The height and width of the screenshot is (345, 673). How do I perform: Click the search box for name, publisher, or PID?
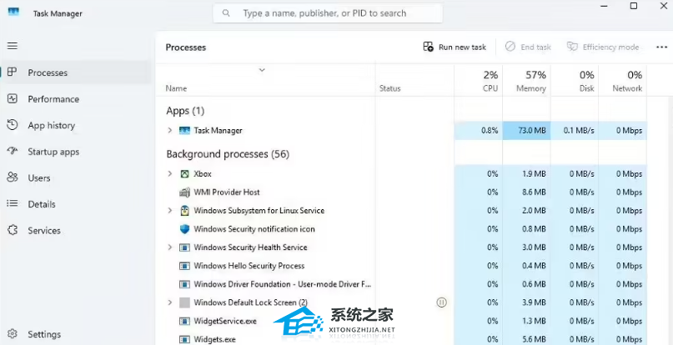[x=328, y=13]
